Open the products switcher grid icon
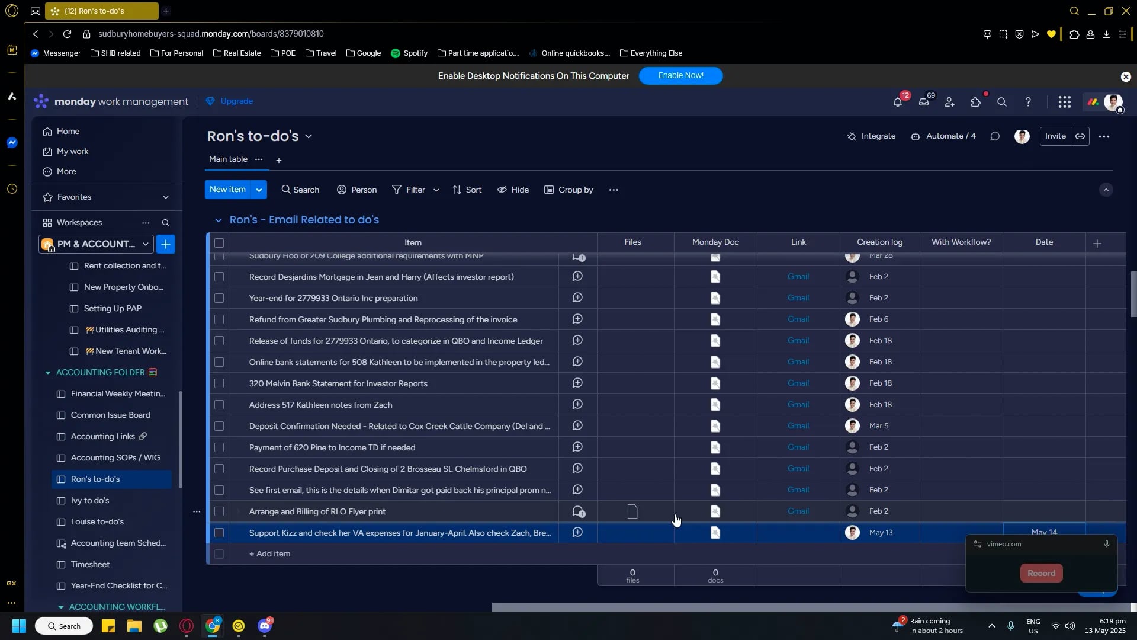 [x=1064, y=102]
